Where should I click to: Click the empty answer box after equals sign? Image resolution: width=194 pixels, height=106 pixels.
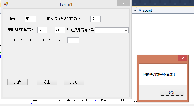(73, 40)
